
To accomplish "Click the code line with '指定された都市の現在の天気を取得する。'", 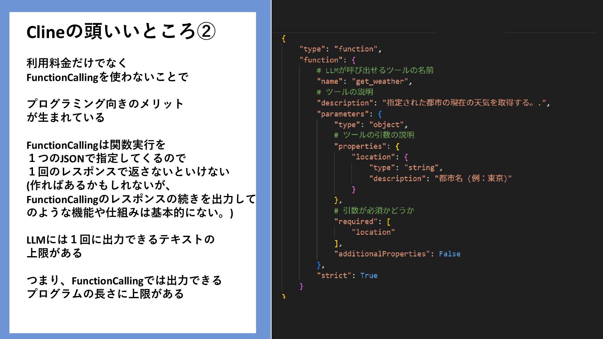I will 433,103.
